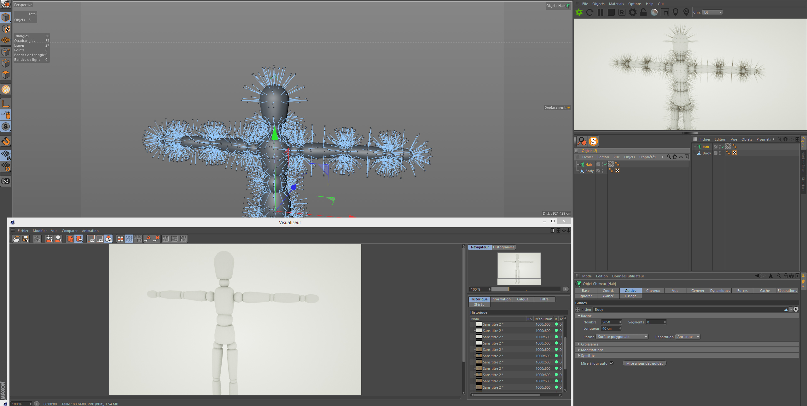Open the Racine Surface polygonale dropdown
The height and width of the screenshot is (406, 807).
pos(622,337)
